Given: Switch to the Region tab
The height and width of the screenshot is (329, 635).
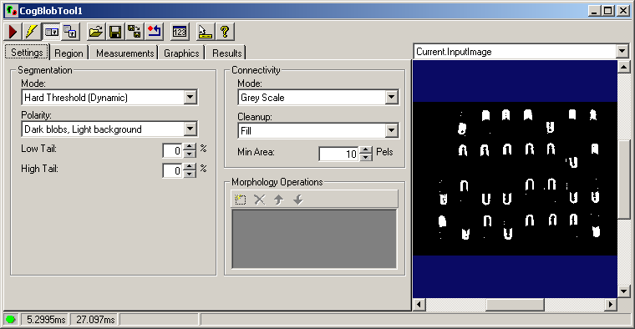Looking at the screenshot, I should coord(69,53).
